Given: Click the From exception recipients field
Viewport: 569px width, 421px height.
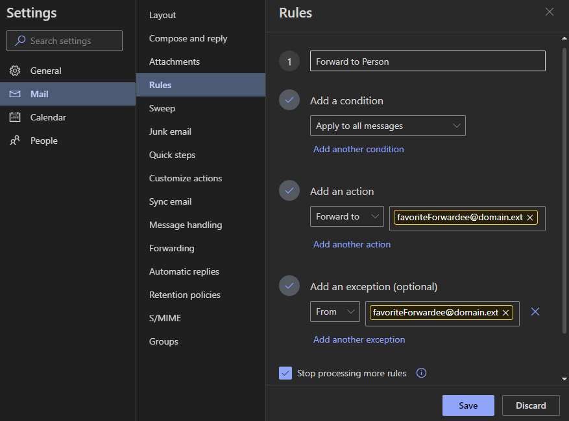Looking at the screenshot, I should (x=442, y=313).
